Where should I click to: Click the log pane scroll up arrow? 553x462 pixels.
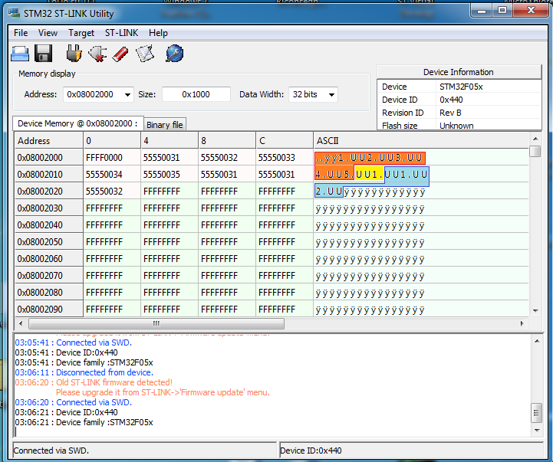[537, 341]
